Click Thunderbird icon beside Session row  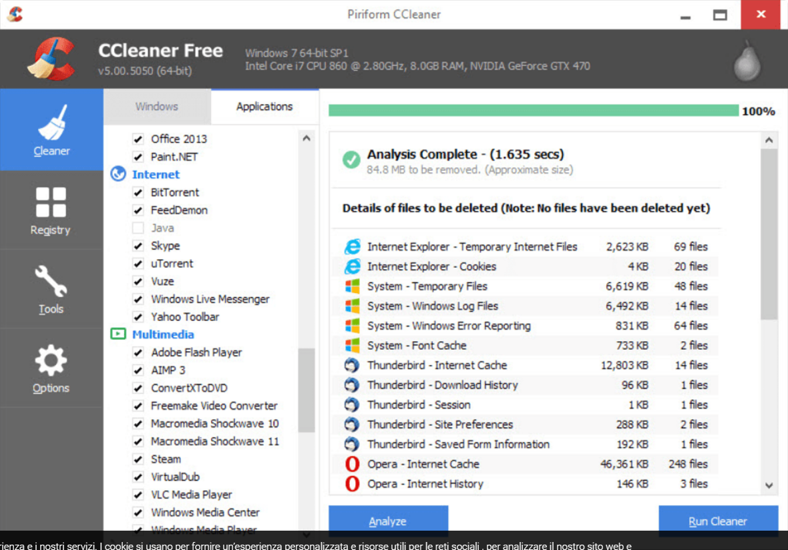click(352, 405)
